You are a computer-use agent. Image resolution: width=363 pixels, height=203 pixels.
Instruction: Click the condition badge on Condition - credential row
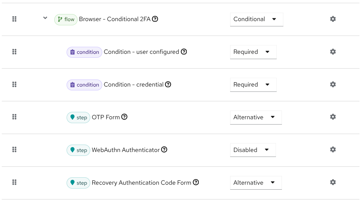84,85
